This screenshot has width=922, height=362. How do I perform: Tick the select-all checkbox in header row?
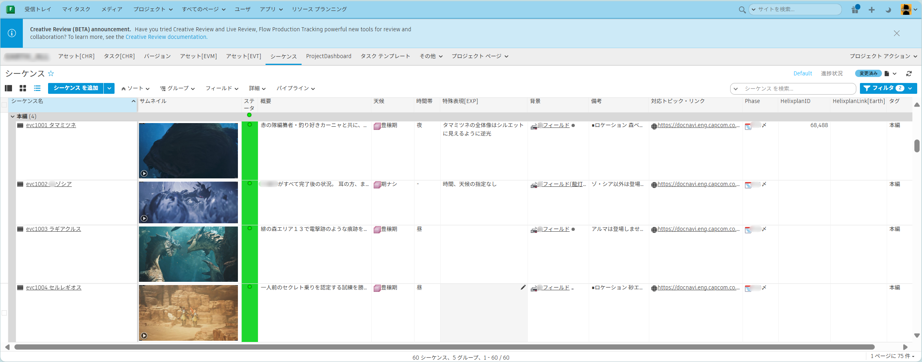(4, 105)
